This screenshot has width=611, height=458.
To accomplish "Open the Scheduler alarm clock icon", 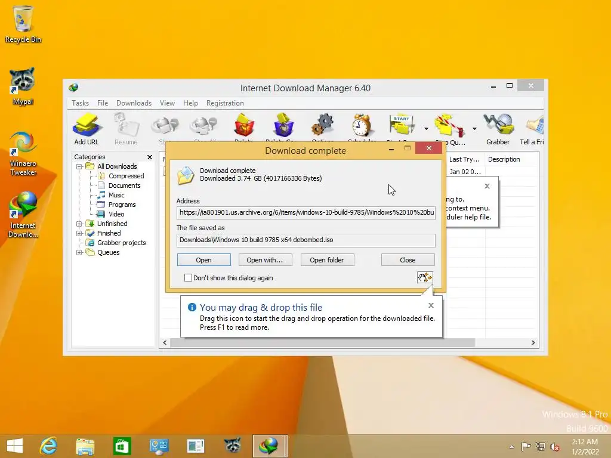I will [x=362, y=128].
